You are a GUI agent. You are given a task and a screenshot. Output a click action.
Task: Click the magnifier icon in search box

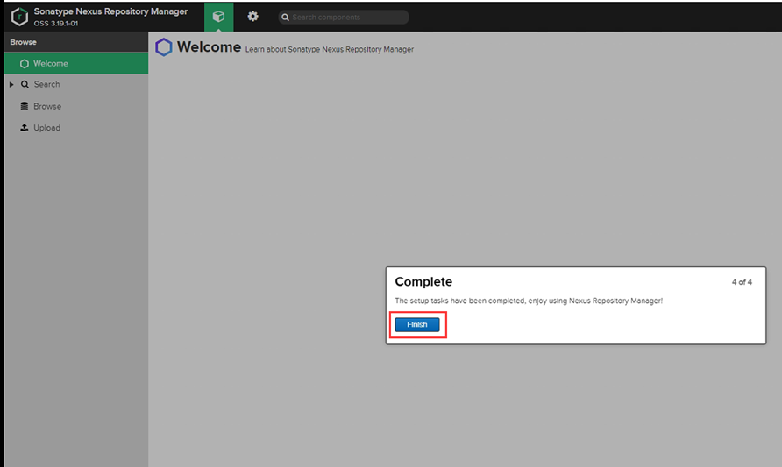click(285, 18)
